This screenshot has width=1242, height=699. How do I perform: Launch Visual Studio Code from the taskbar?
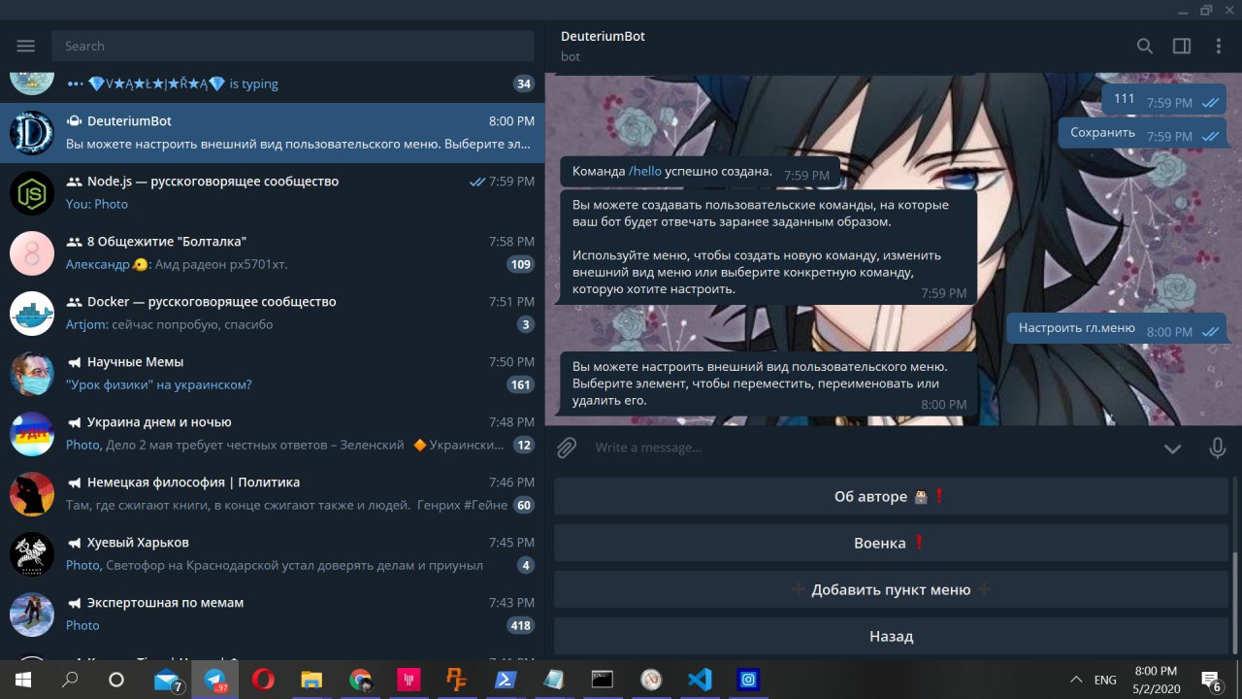click(x=700, y=680)
